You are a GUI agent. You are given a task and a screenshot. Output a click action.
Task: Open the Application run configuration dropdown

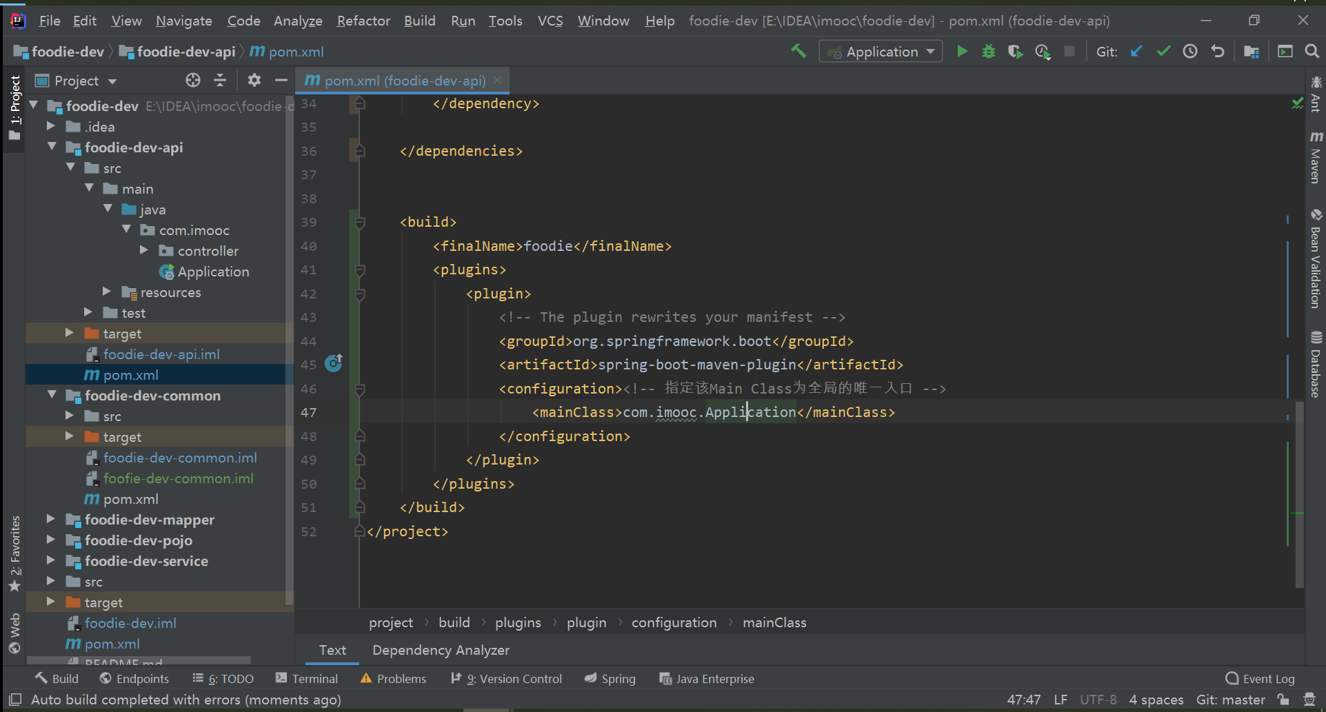click(x=881, y=52)
